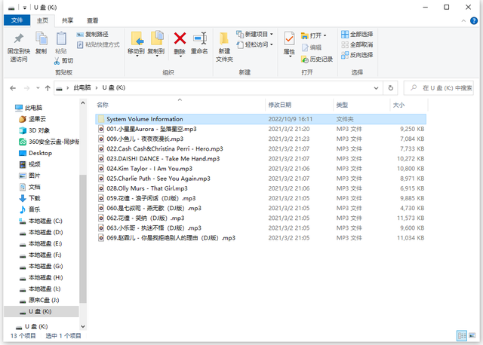Select 023.DAISHI DANCE - Take Me Hand.mp3
483x345 pixels.
[260, 159]
